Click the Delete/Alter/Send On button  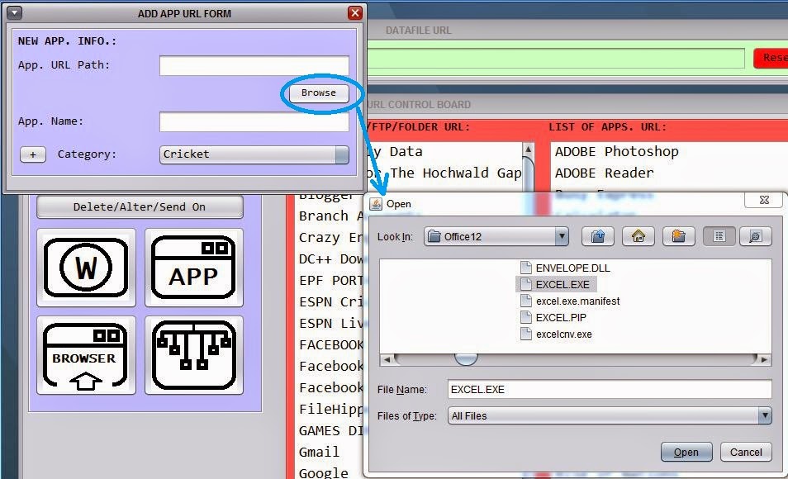point(140,207)
